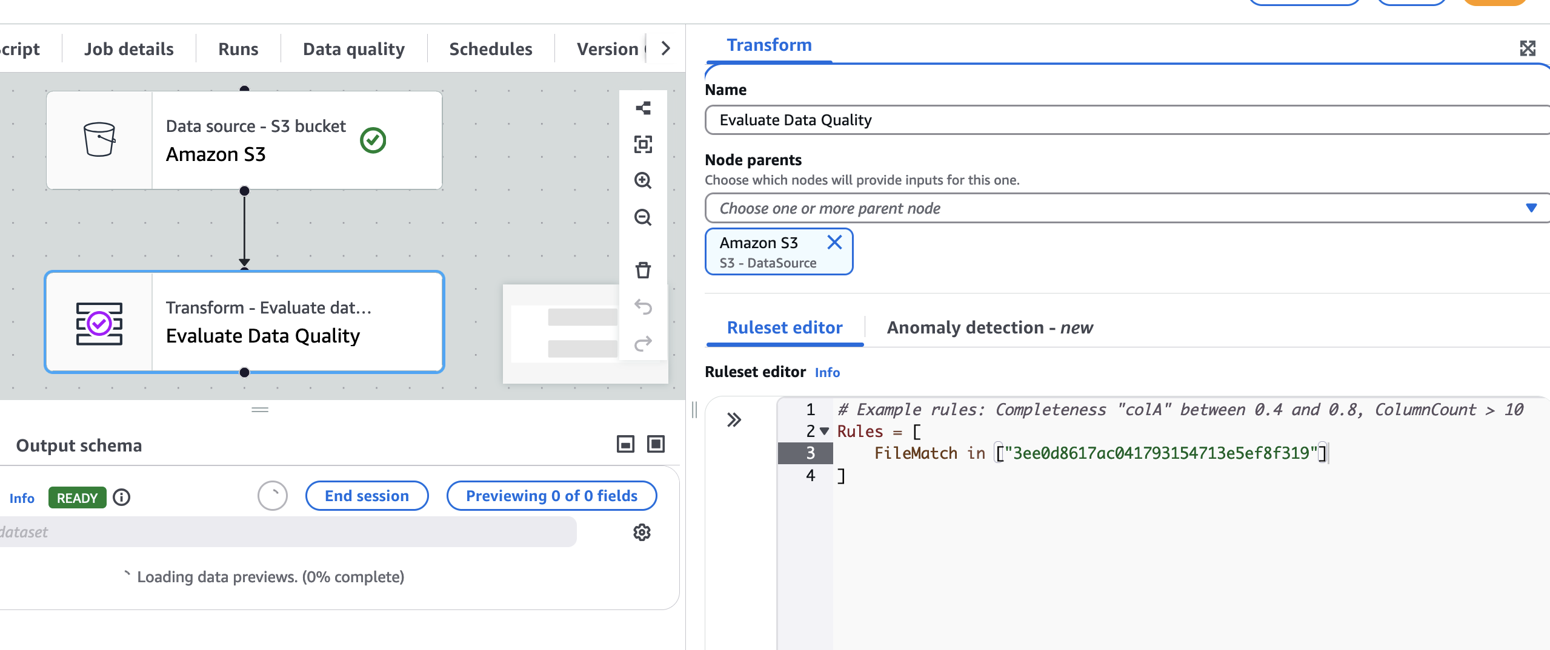Remove Amazon S3 parent node chip

[834, 242]
